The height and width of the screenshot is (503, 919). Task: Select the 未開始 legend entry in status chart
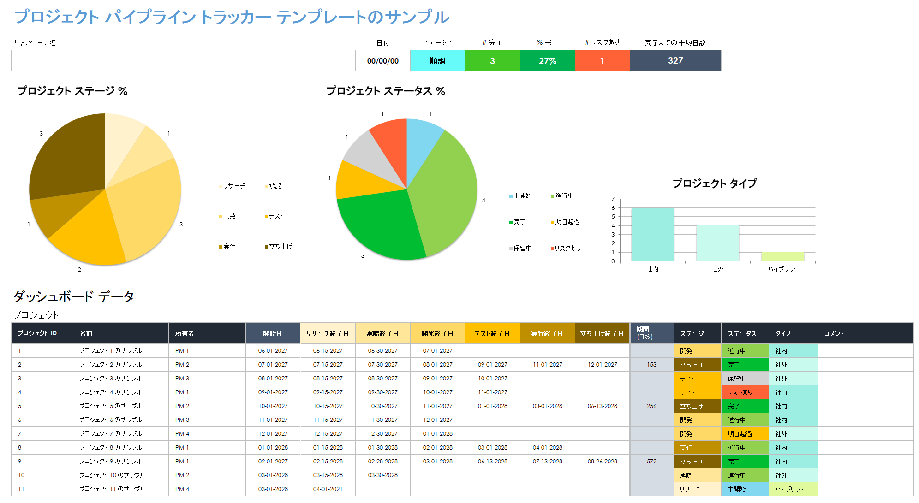(520, 195)
